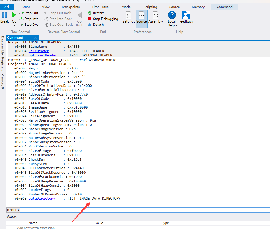Viewport: 270px width, 229px height.
Task: Open the debugger Settings
Action: (x=129, y=18)
